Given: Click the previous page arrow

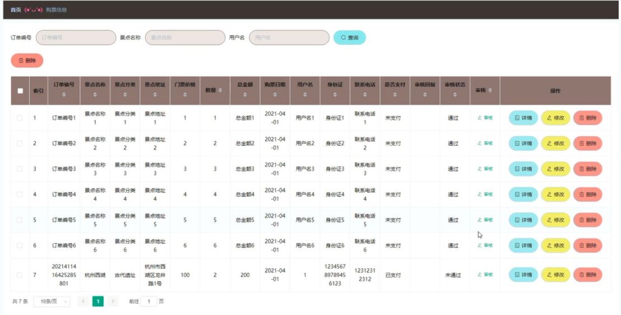Looking at the screenshot, I should [83, 302].
